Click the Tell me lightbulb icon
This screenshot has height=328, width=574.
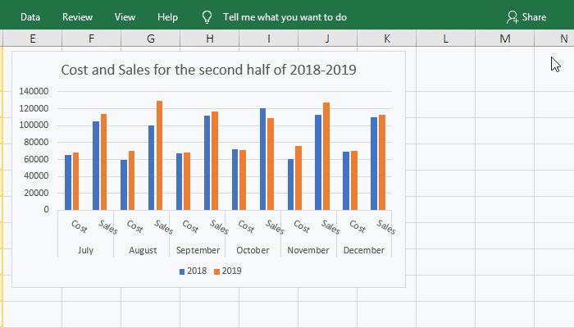tap(207, 16)
